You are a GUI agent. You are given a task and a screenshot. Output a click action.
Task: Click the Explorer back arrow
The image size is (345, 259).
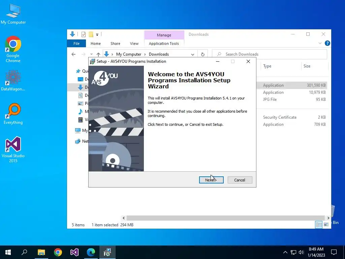point(73,54)
